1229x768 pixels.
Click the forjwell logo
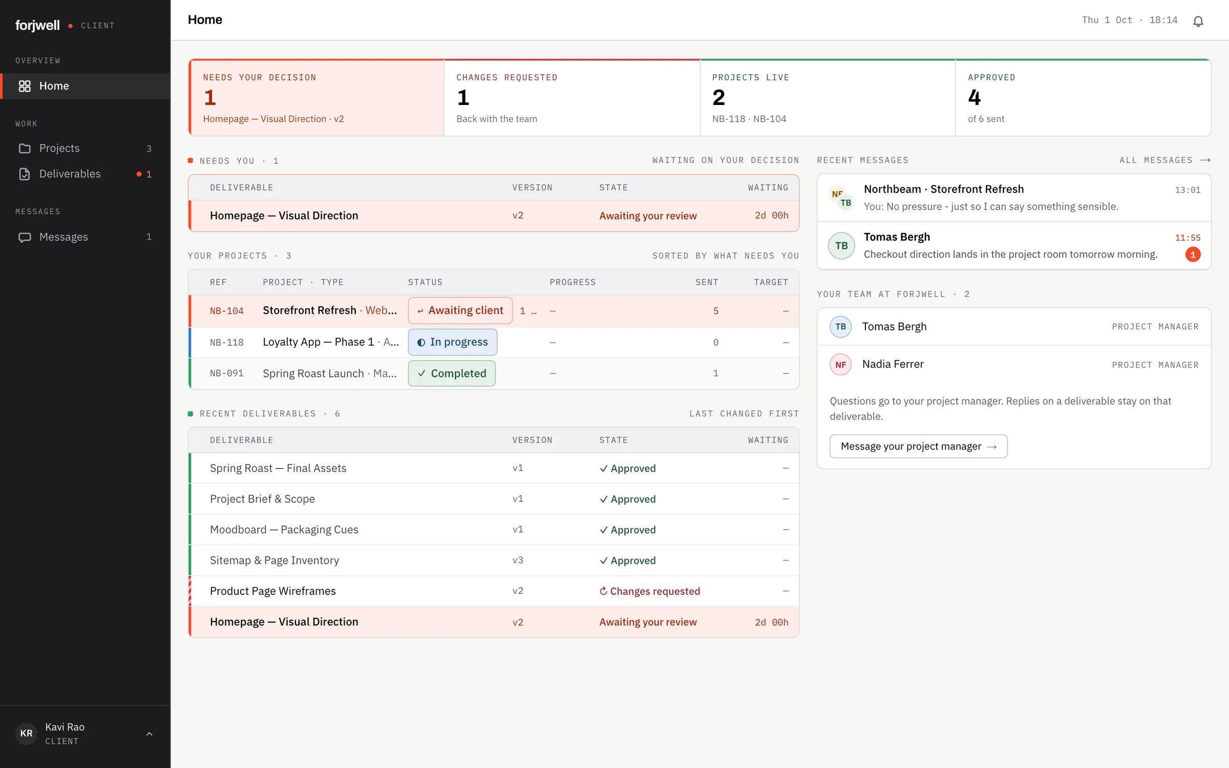point(37,25)
